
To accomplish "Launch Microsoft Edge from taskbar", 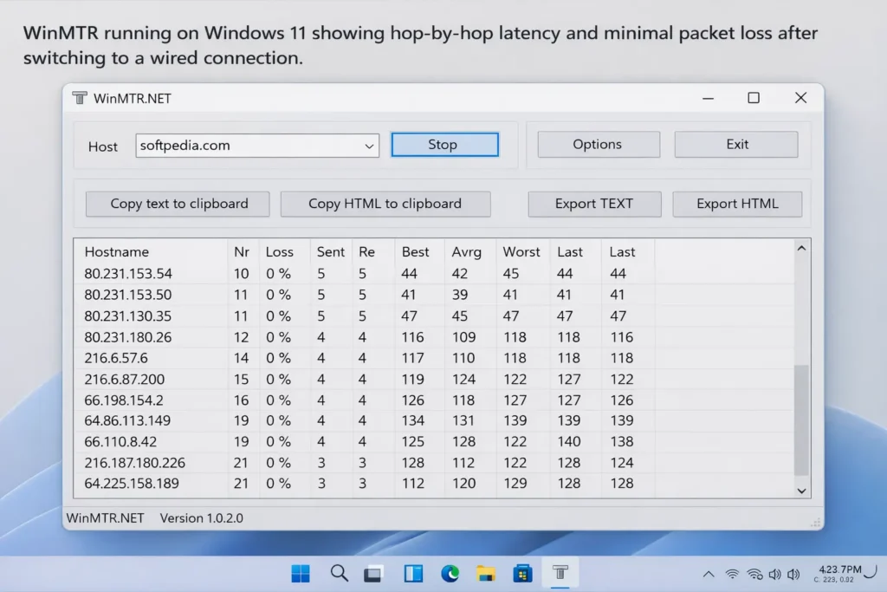I will click(x=450, y=573).
